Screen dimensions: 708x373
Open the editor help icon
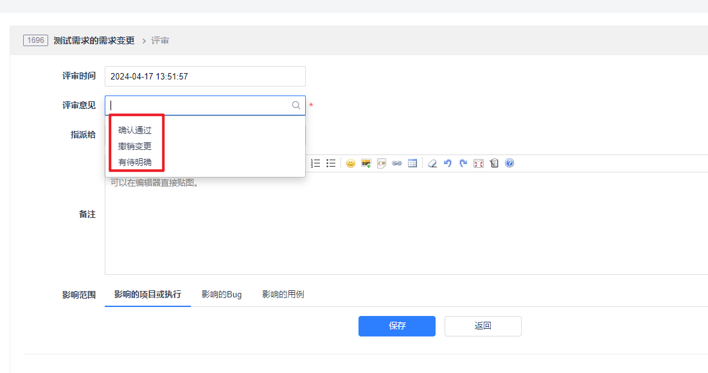[x=509, y=163]
